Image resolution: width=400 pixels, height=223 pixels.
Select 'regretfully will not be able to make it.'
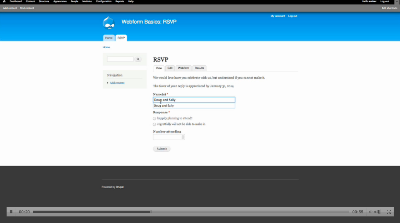(x=154, y=124)
